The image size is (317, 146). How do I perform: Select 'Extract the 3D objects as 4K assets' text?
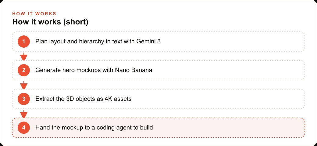pos(84,99)
